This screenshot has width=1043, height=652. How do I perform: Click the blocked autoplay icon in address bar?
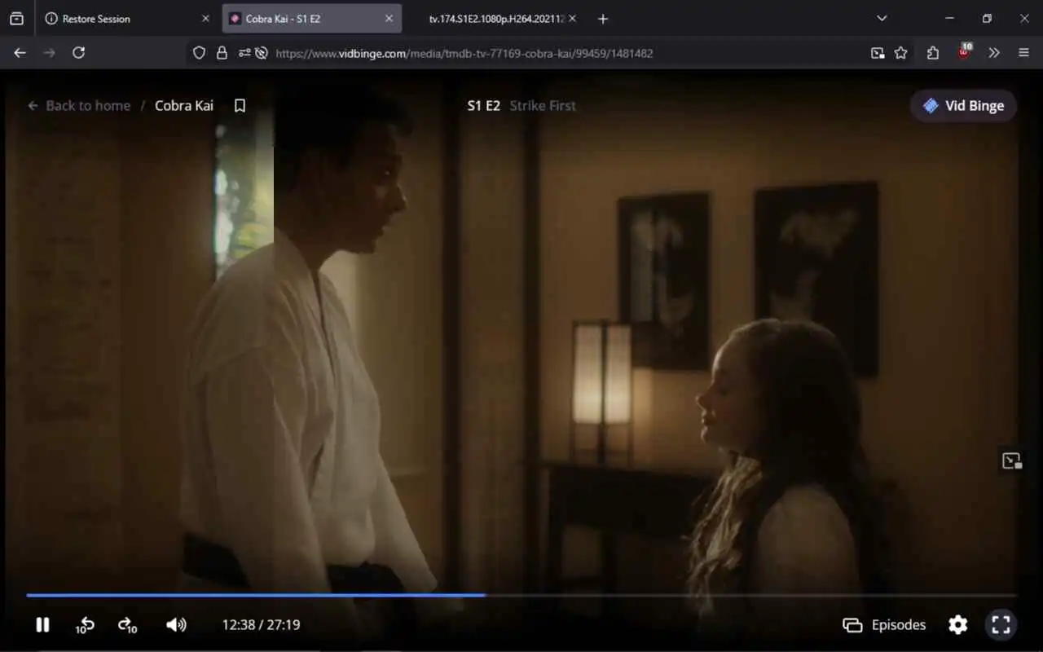click(x=262, y=53)
